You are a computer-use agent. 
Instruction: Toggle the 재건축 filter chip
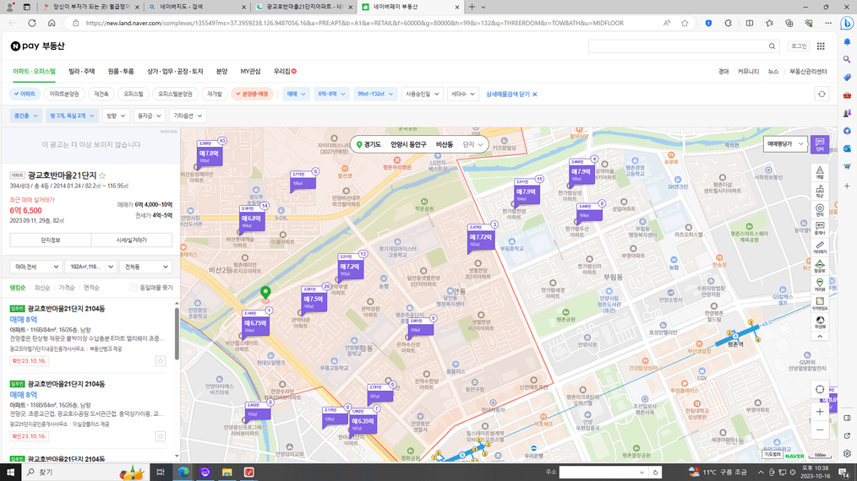point(101,94)
